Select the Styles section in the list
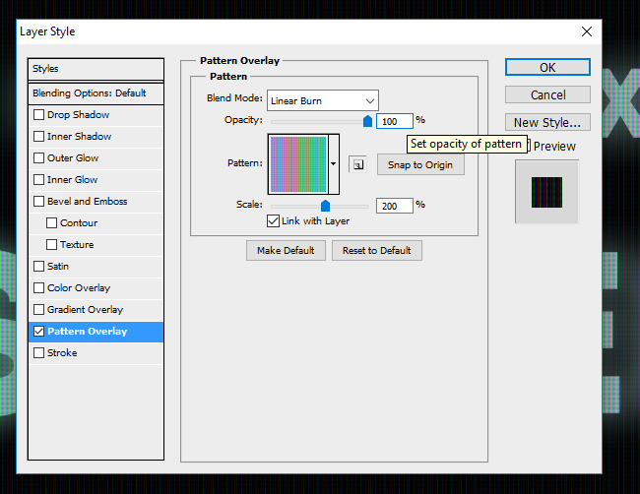 [96, 69]
